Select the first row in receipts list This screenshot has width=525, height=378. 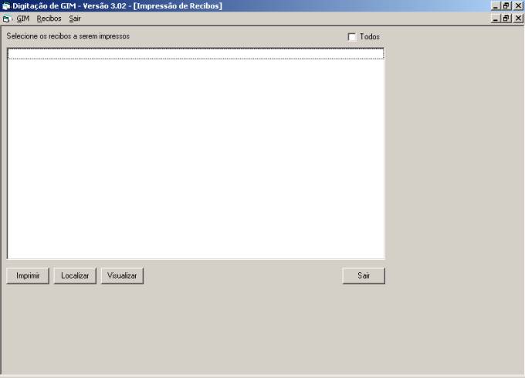[x=195, y=54]
